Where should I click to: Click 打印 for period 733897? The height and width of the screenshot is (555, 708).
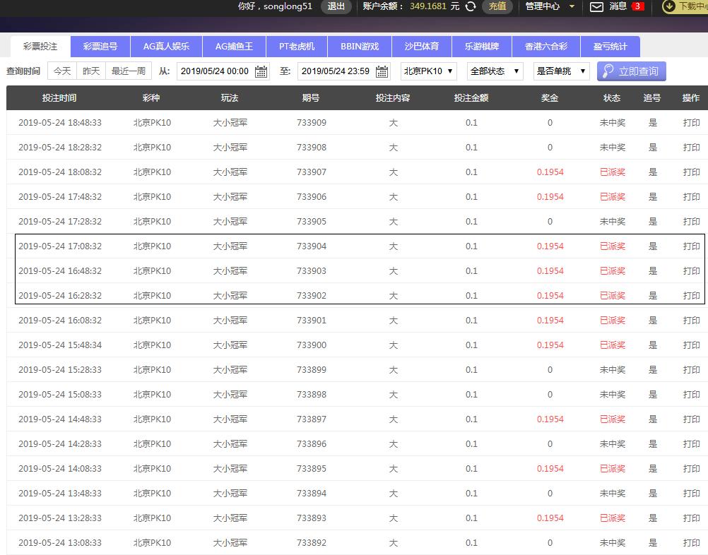pyautogui.click(x=691, y=419)
